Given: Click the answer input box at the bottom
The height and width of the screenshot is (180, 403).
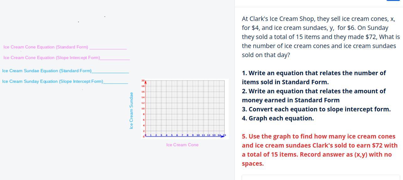Looking at the screenshot, I should [321, 178].
